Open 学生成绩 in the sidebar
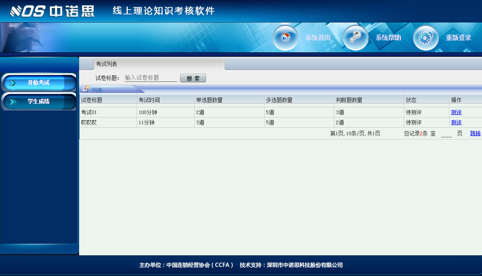 pyautogui.click(x=39, y=102)
